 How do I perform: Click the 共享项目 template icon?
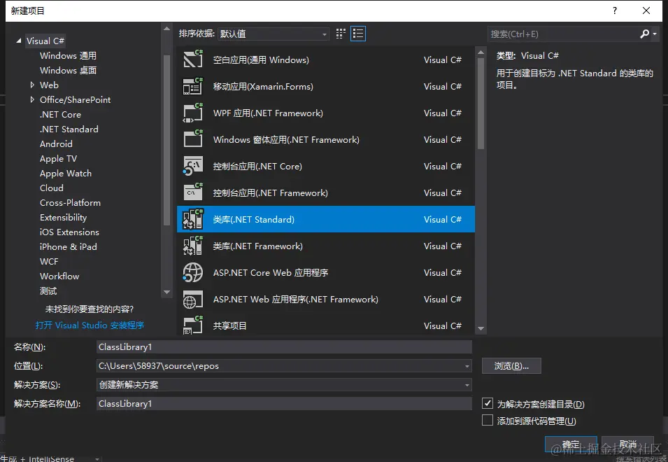pyautogui.click(x=193, y=325)
